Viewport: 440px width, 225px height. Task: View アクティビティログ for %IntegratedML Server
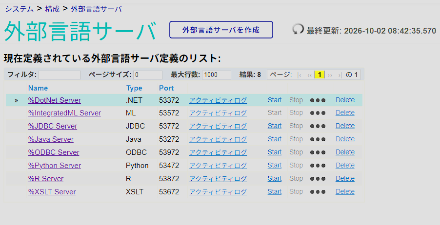click(218, 113)
